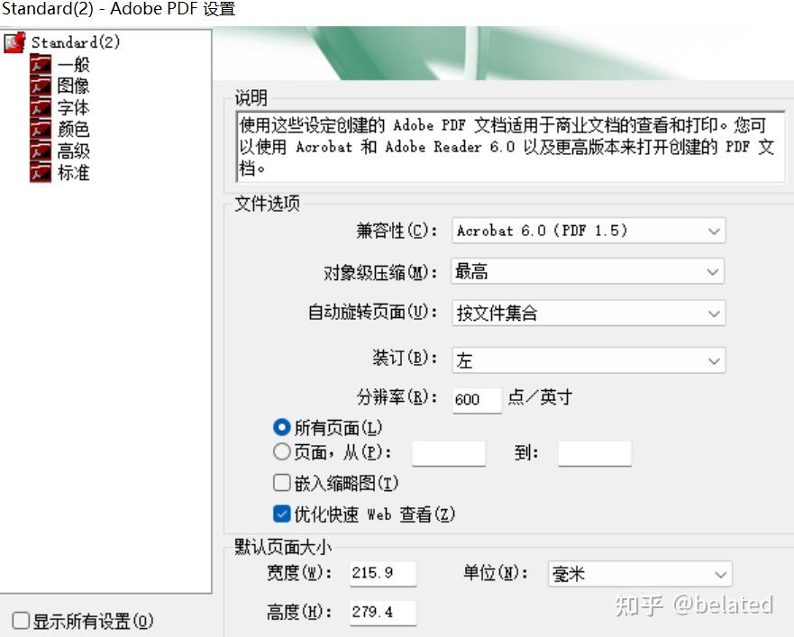Open the 单位 dropdown showing 毫米
The height and width of the screenshot is (637, 794).
(x=639, y=573)
